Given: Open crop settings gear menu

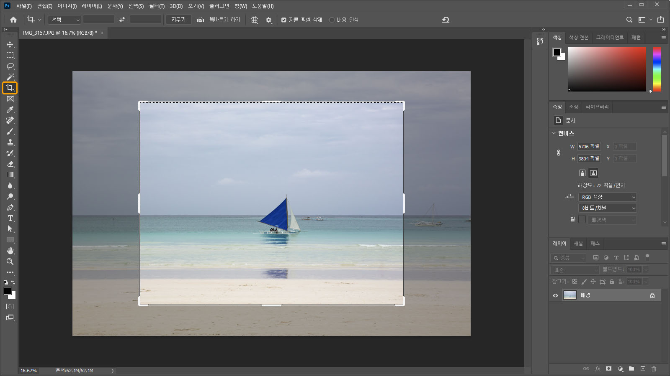Looking at the screenshot, I should coord(269,20).
